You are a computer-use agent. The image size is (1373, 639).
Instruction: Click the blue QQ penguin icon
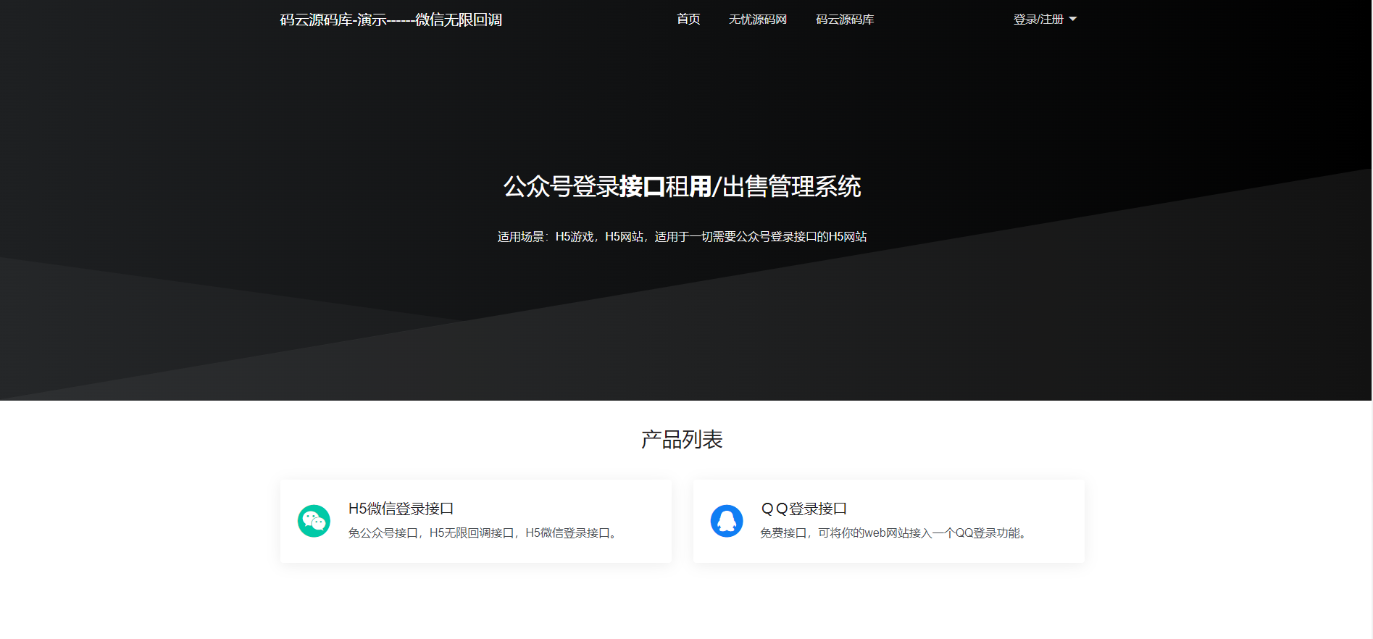click(727, 521)
